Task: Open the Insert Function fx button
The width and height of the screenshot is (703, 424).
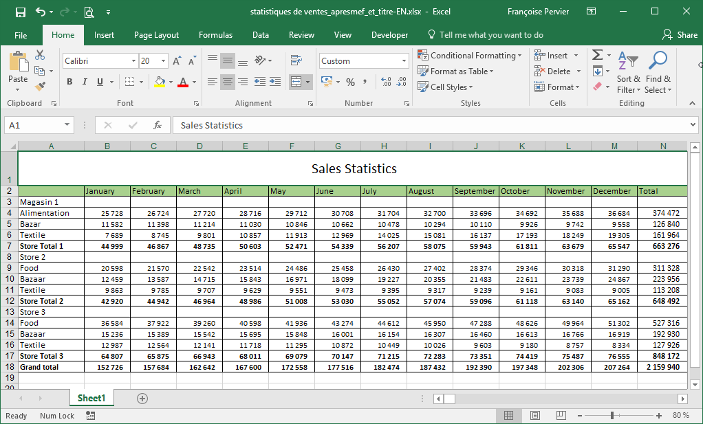Action: (158, 125)
